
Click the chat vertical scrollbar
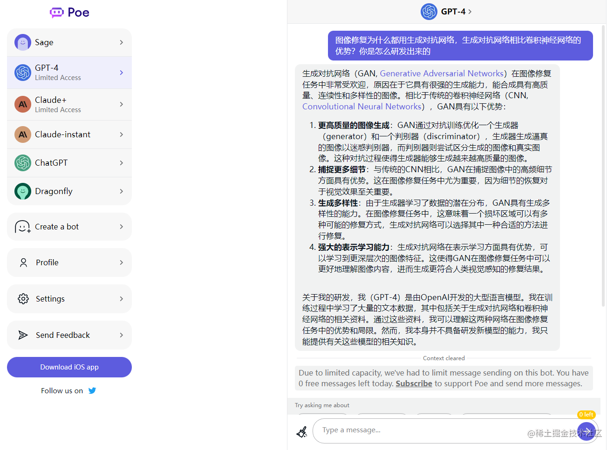coord(603,165)
